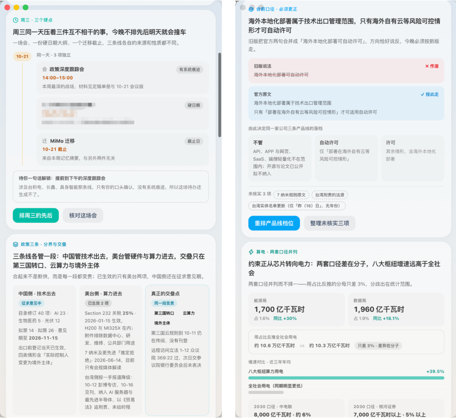This screenshot has width=456, height=418.
Task: Click the lightning icon beside 算电 · 两套口径并列
Action: click(251, 252)
